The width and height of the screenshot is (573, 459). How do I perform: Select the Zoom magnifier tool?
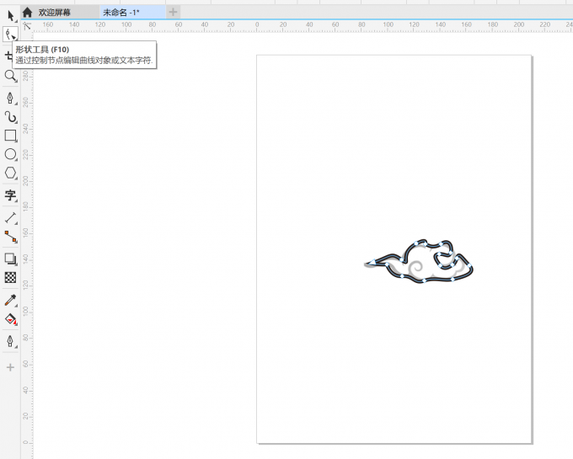10,76
